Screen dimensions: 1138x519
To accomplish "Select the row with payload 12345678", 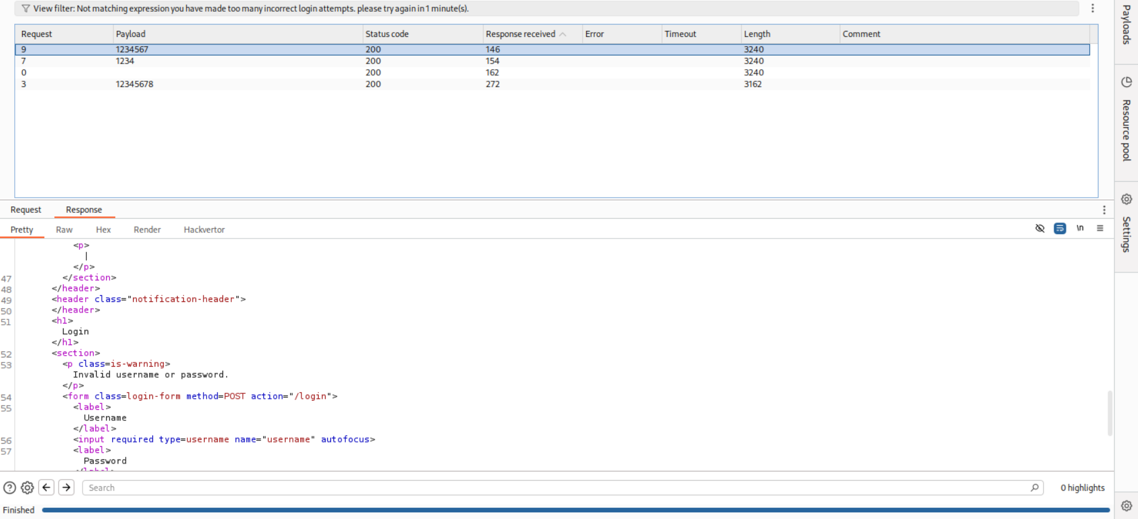I will tap(134, 84).
